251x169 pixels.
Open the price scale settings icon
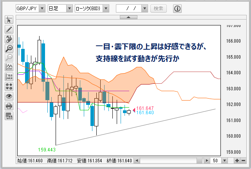[9, 77]
